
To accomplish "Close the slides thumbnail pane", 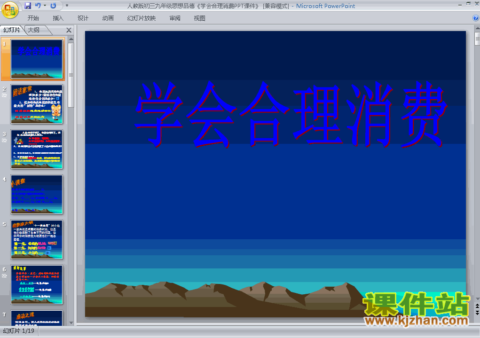I will (x=69, y=30).
